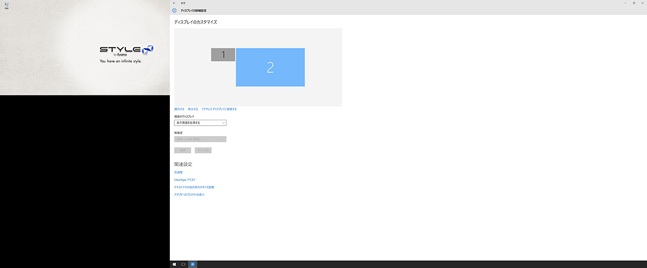647x268 pixels.
Task: Click the 識別する link
Action: 179,109
